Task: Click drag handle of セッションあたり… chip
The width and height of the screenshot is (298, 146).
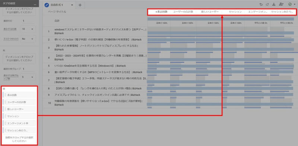Action: (6, 130)
